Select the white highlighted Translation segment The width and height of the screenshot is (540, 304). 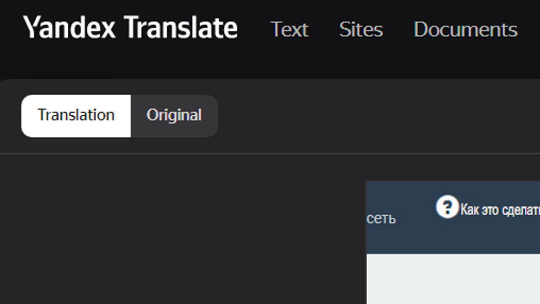76,116
